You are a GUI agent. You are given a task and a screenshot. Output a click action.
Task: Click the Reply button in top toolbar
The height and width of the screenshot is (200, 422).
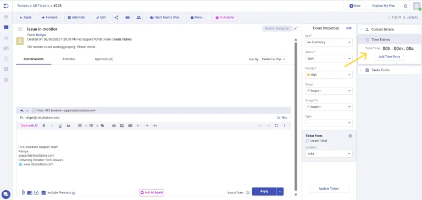point(26,18)
